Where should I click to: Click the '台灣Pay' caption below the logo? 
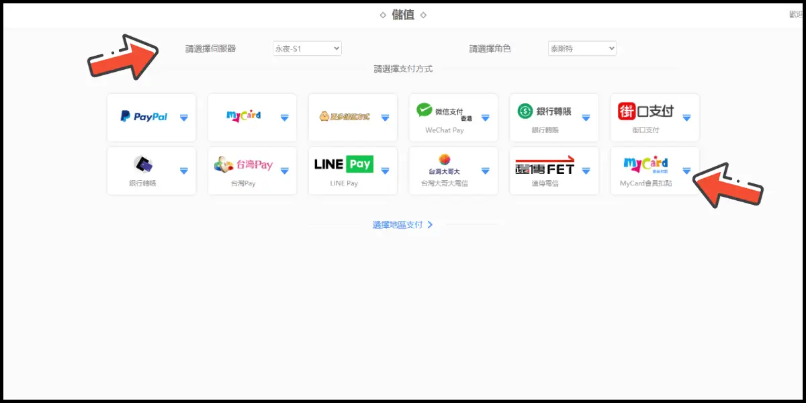(243, 183)
